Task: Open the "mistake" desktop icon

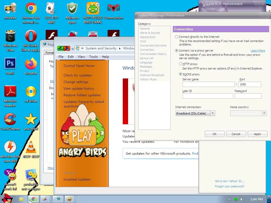Action: tap(10, 11)
